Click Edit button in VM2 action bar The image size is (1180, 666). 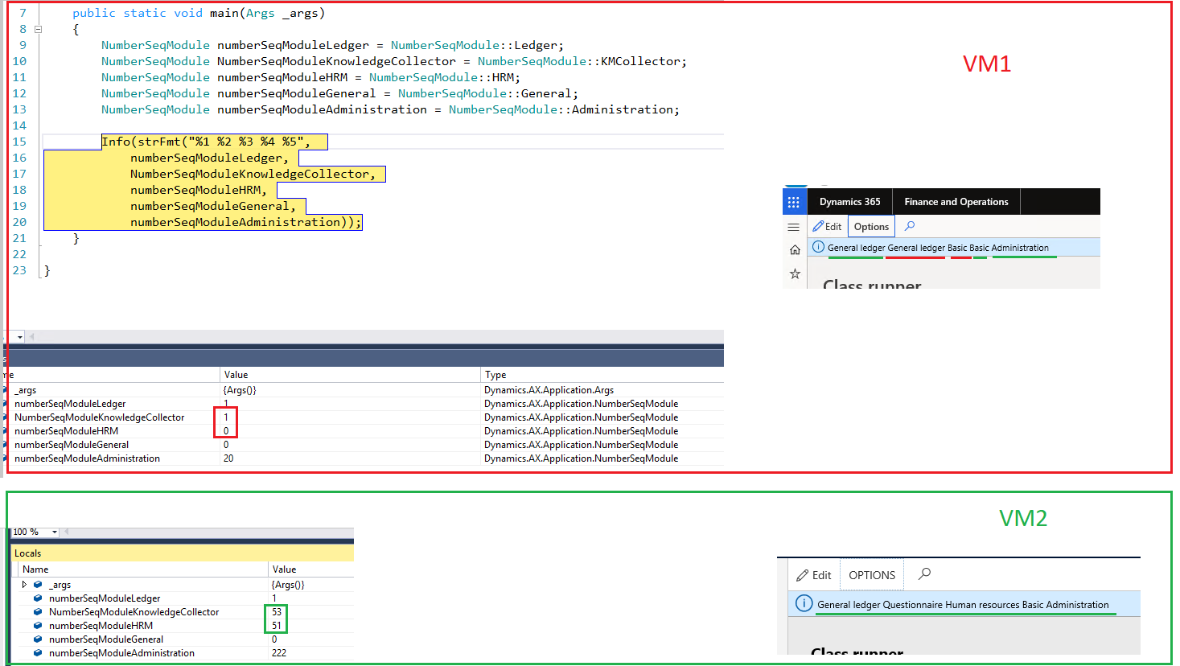814,575
